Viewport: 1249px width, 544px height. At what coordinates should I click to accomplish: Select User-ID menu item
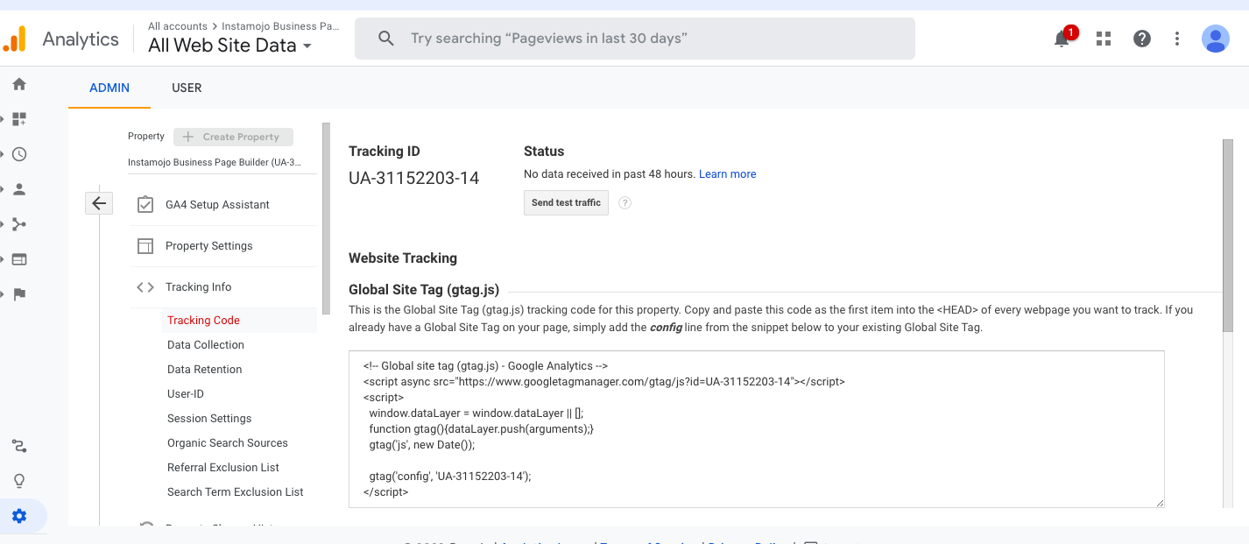coord(186,394)
